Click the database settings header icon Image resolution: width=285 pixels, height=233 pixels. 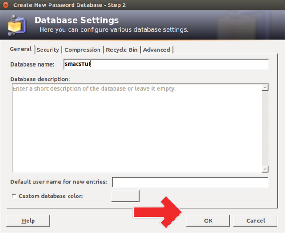[17, 25]
